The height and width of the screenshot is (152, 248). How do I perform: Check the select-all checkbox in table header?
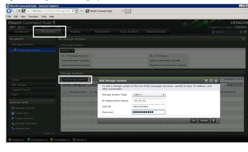click(65, 92)
